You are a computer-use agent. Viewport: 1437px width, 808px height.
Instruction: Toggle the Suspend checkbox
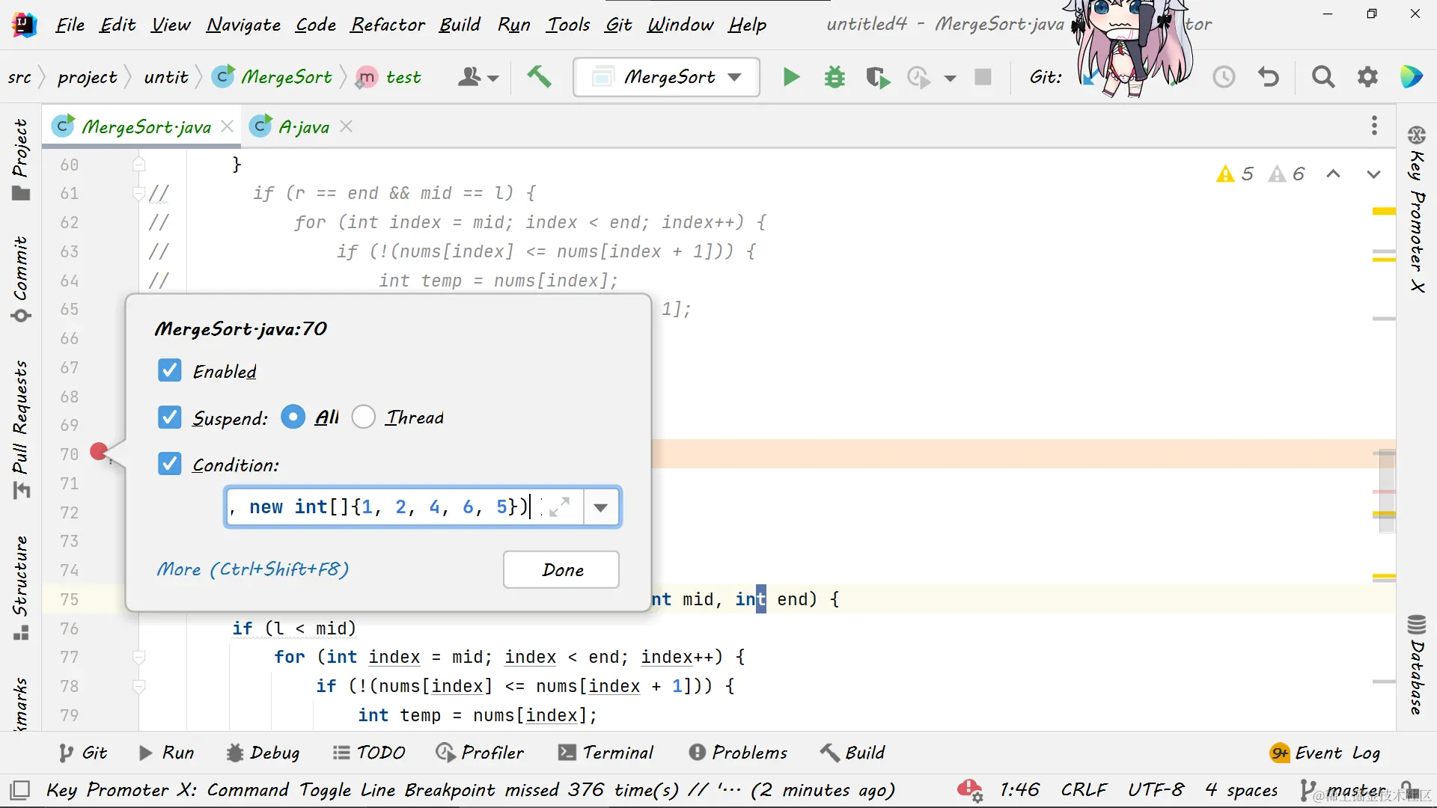[x=170, y=417]
